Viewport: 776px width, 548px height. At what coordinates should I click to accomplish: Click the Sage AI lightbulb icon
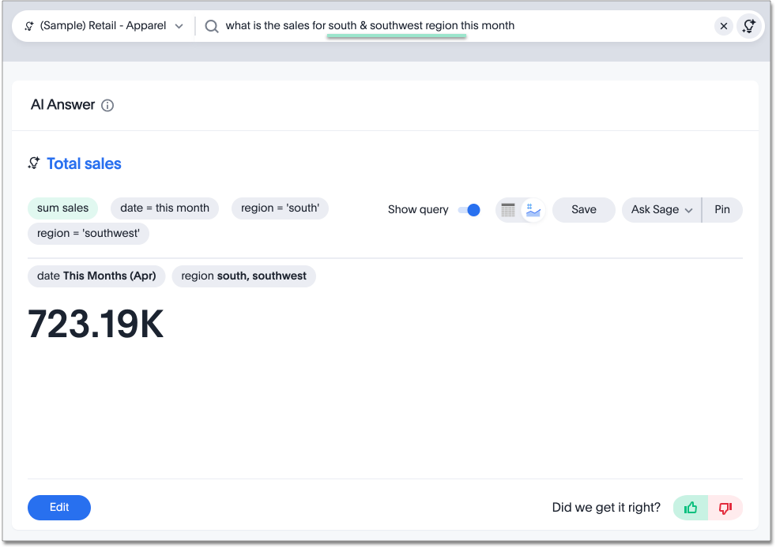pyautogui.click(x=748, y=26)
